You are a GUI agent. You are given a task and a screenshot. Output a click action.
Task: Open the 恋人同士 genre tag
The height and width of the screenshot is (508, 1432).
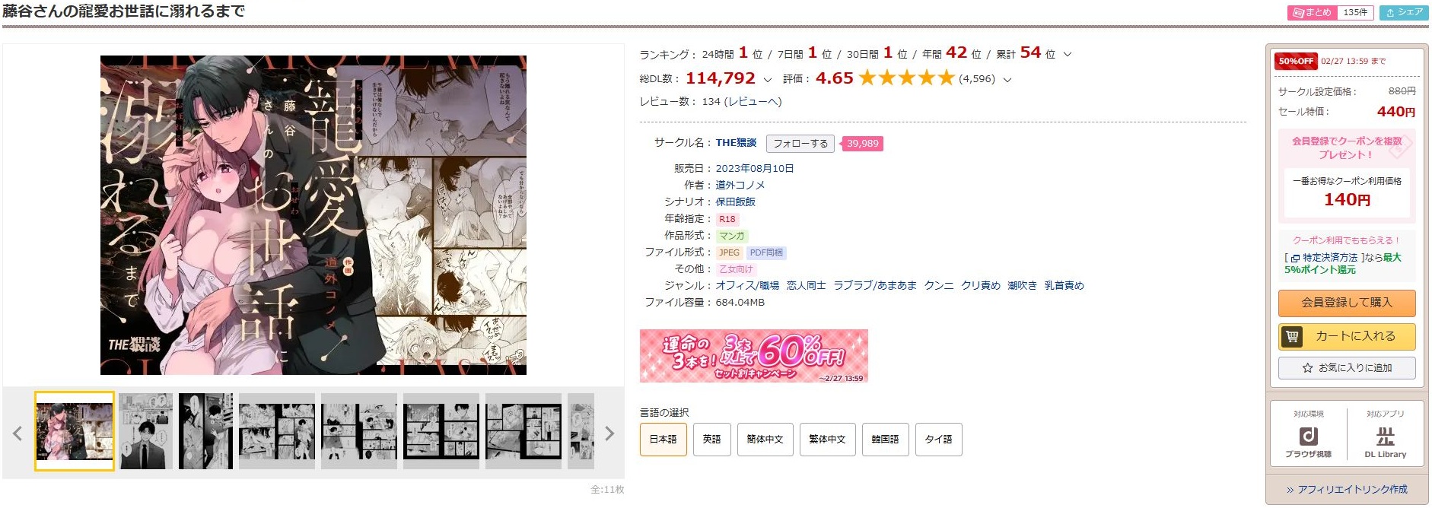pos(806,286)
